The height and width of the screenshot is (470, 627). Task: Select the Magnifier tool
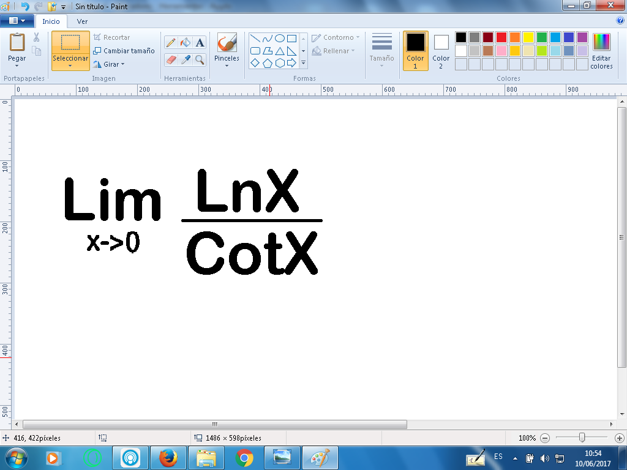click(200, 59)
